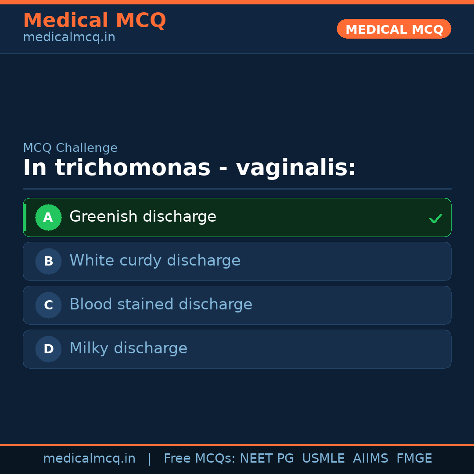Expand the question title In trichomonas - vaginalis

(191, 167)
